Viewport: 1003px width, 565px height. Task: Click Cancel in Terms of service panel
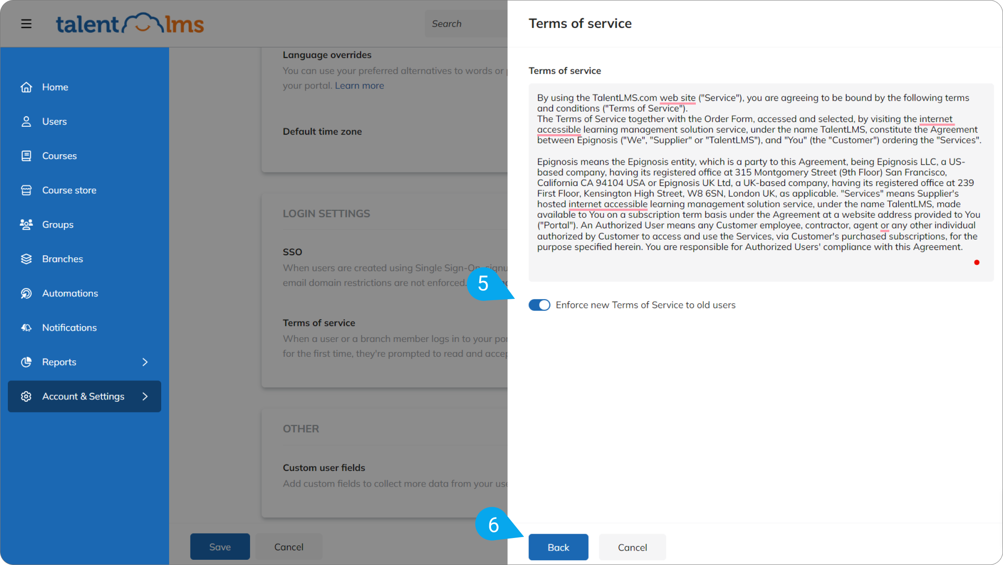coord(632,547)
